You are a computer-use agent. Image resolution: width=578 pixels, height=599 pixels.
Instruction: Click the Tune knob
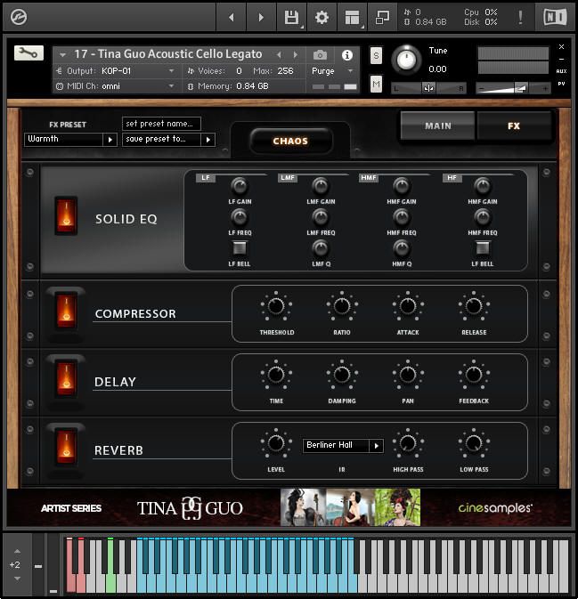click(406, 60)
